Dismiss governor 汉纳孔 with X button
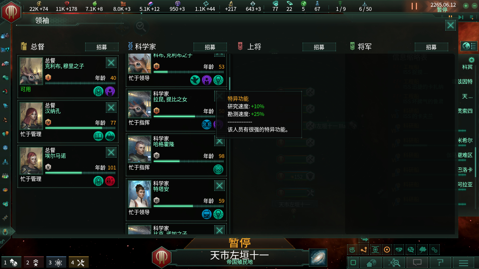Image resolution: width=479 pixels, height=269 pixels. pyautogui.click(x=111, y=108)
